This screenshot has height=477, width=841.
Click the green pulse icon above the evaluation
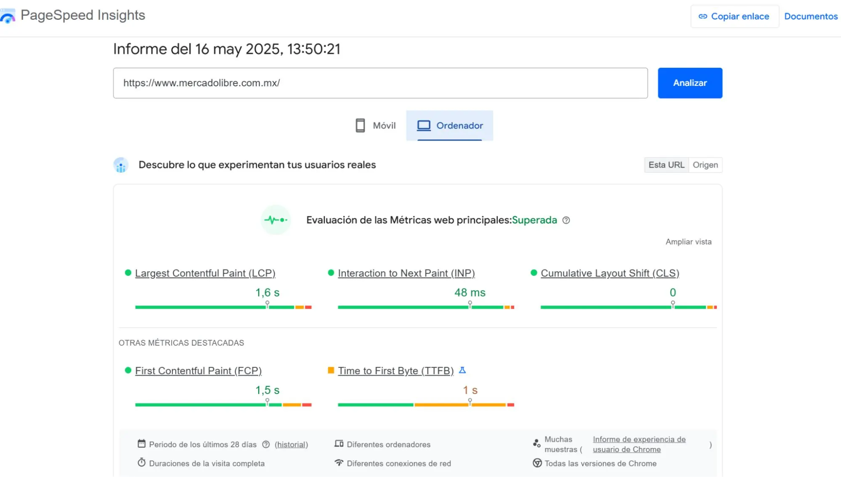(x=276, y=220)
